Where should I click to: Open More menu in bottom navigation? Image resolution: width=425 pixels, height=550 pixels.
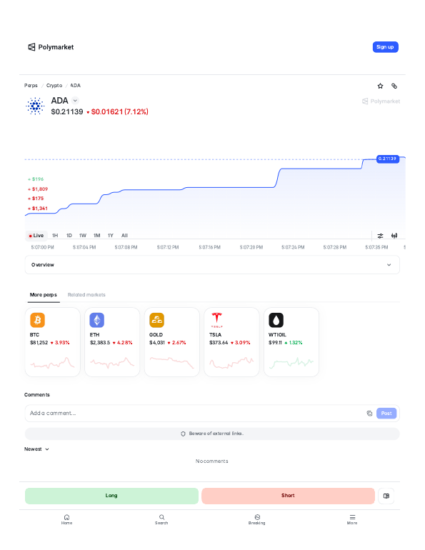(x=352, y=519)
